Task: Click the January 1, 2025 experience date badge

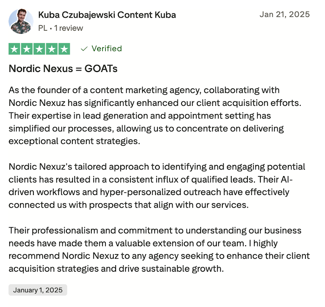Action: 38,290
